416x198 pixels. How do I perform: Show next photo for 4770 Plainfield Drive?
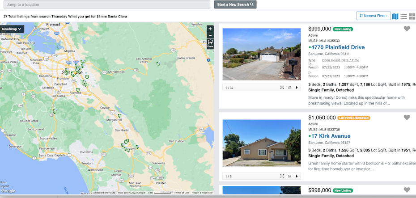click(297, 88)
